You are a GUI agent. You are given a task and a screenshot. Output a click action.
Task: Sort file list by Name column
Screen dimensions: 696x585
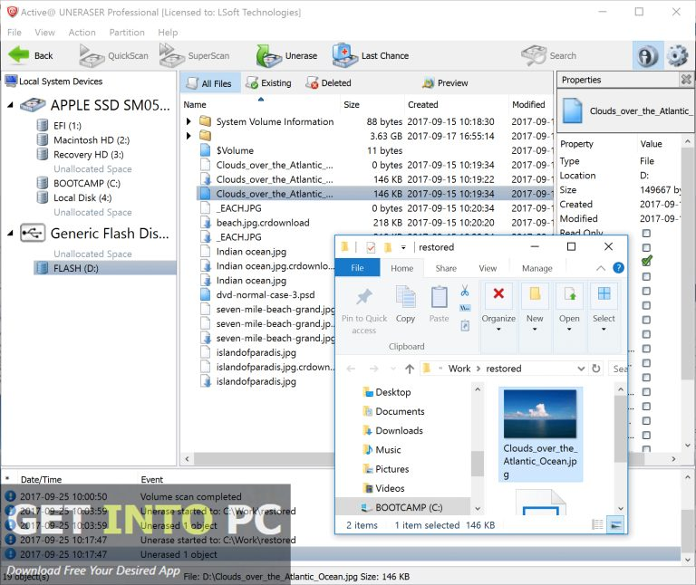[x=261, y=105]
